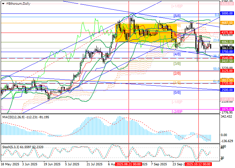
Task: Click the [0/8] Murrey level label
Action: tap(177, 92)
